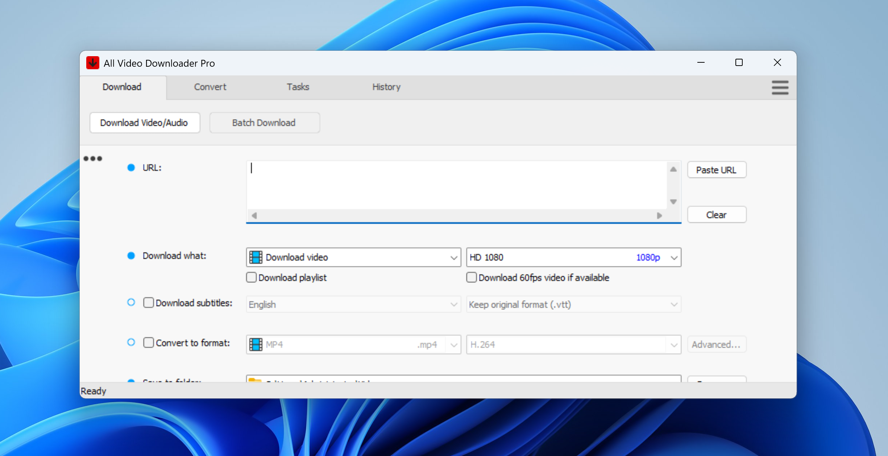
Task: Click the Clear button
Action: click(717, 215)
